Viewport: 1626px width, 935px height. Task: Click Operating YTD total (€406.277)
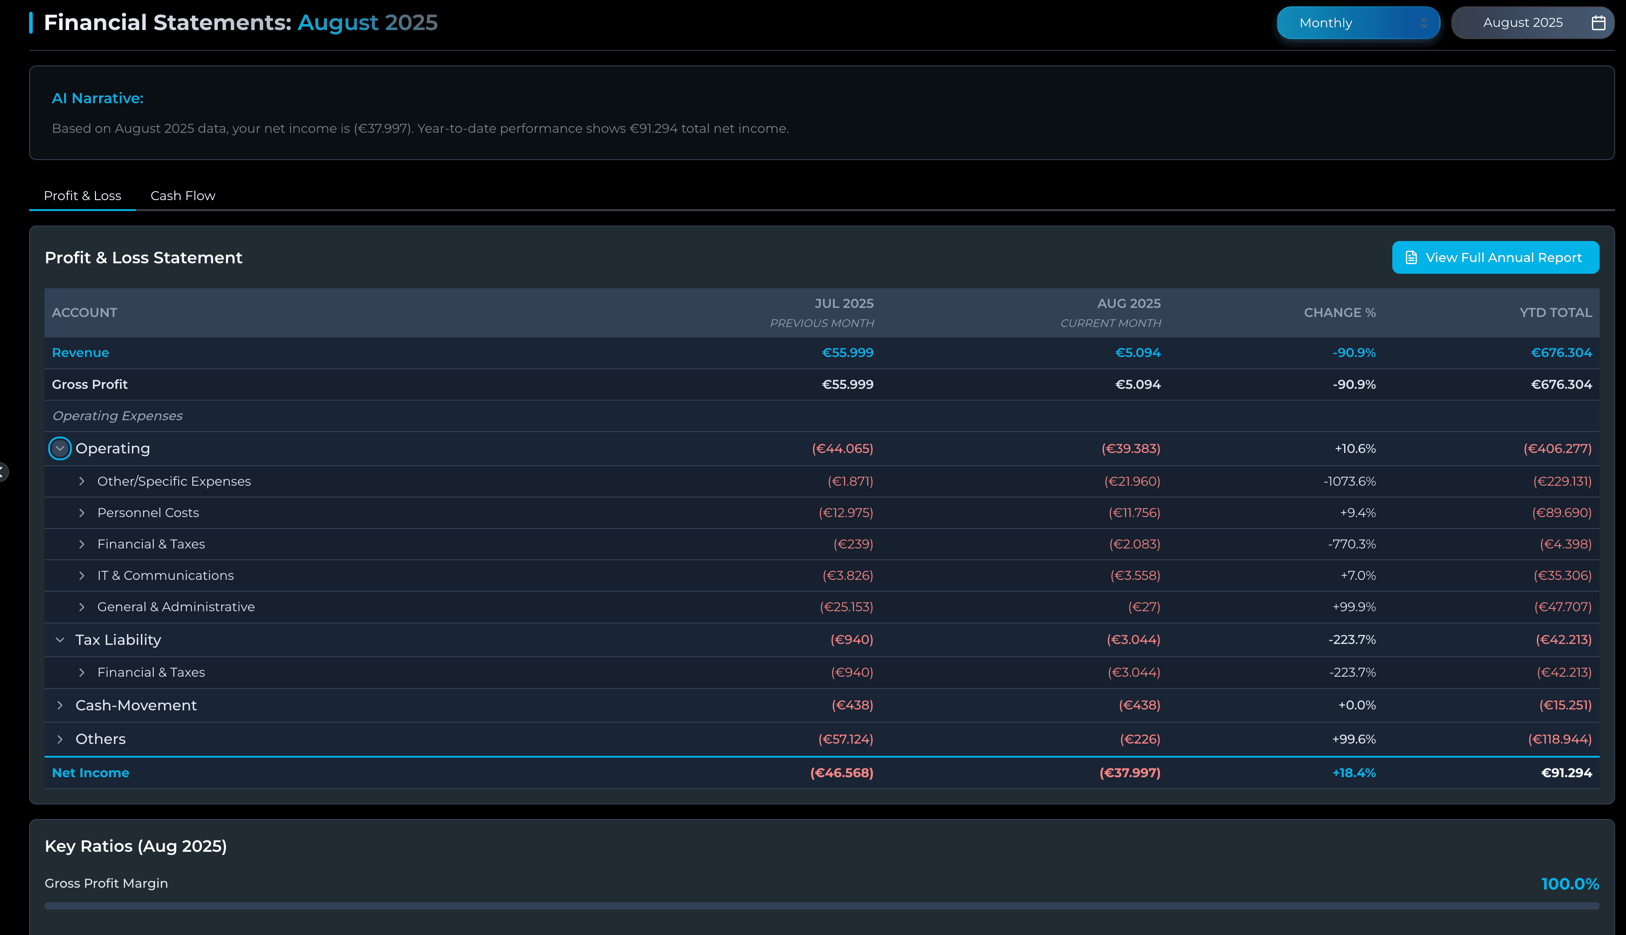click(x=1557, y=448)
